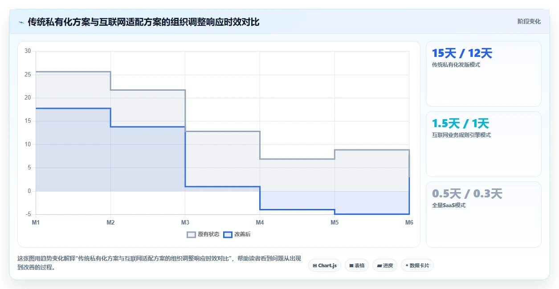559x289 pixels.
Task: Click the lightning icon beside the chart title
Action: pyautogui.click(x=21, y=22)
